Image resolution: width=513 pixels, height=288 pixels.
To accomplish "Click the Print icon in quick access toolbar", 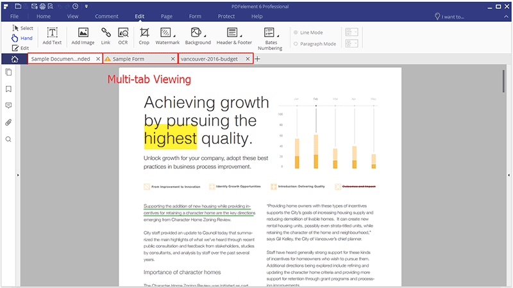I will (x=42, y=6).
